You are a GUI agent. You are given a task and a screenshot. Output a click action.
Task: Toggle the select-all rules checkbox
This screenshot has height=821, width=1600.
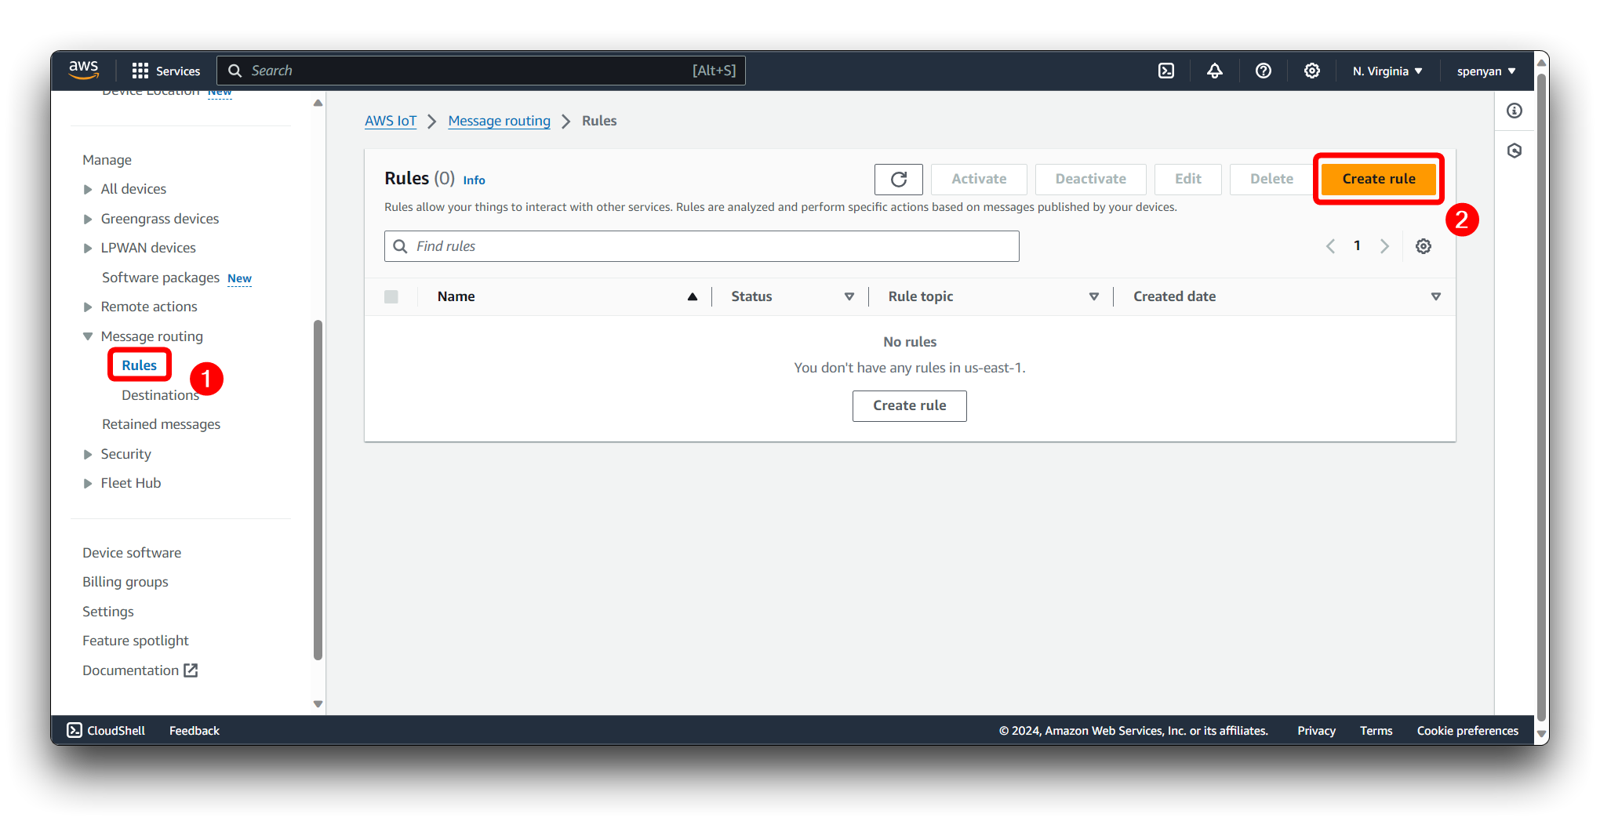pyautogui.click(x=391, y=296)
